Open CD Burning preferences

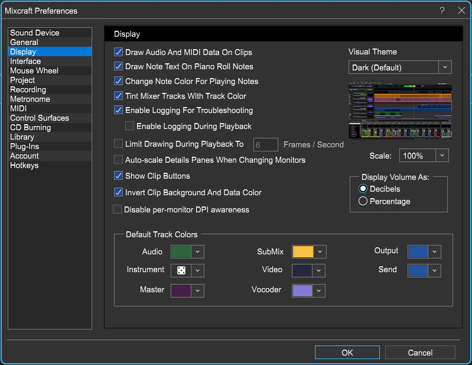tap(50, 128)
